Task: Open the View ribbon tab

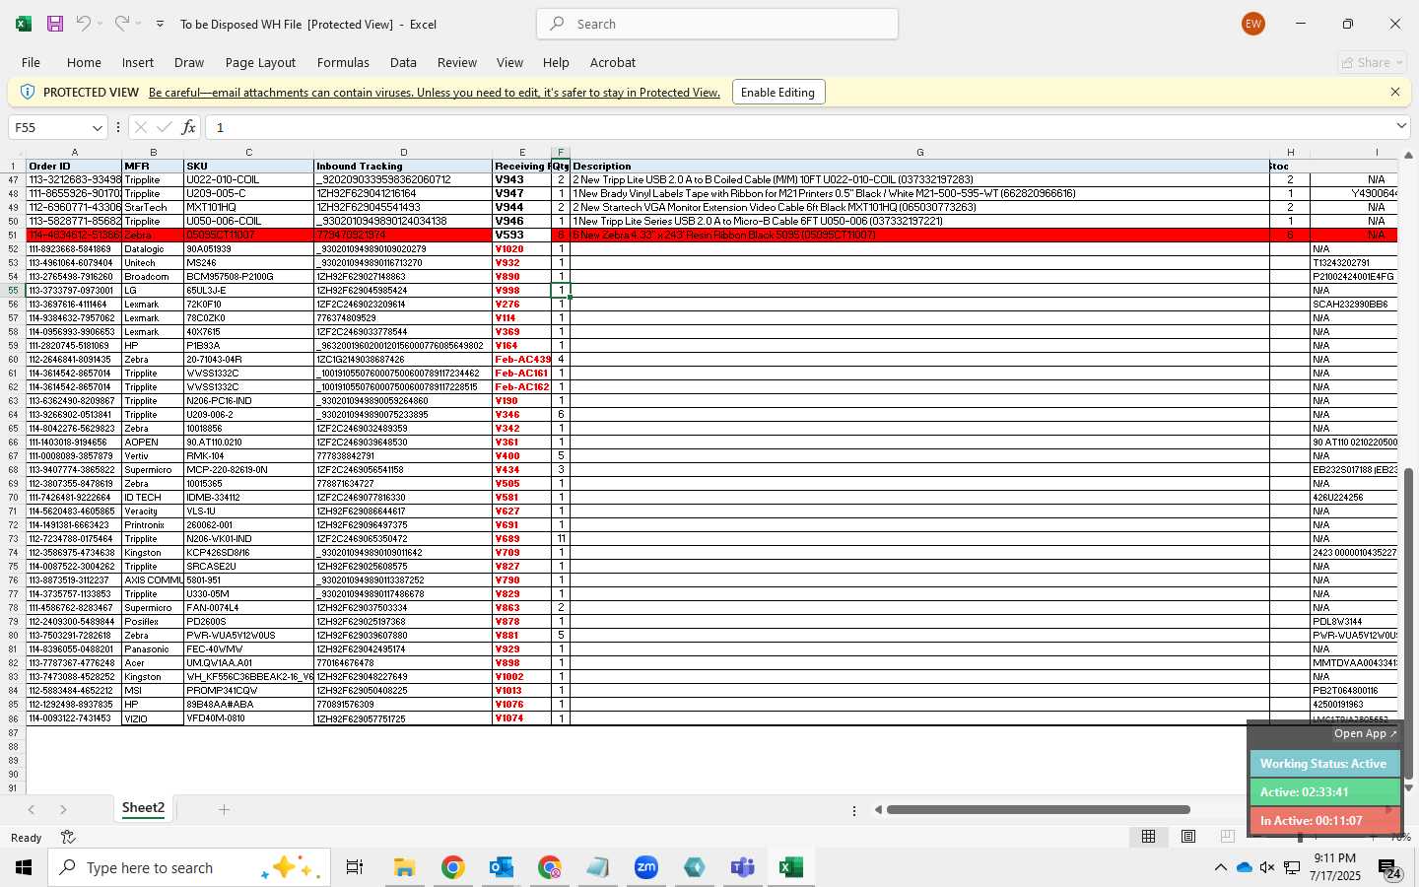Action: pyautogui.click(x=509, y=62)
